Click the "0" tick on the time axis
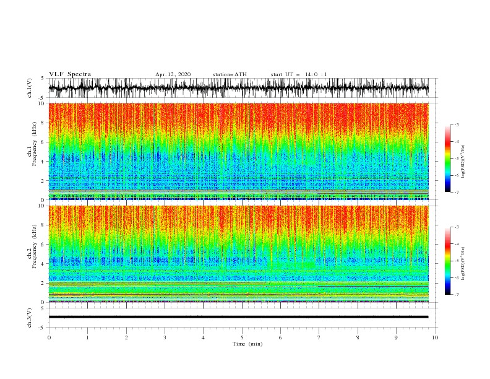The width and height of the screenshot is (490, 379). (49, 338)
